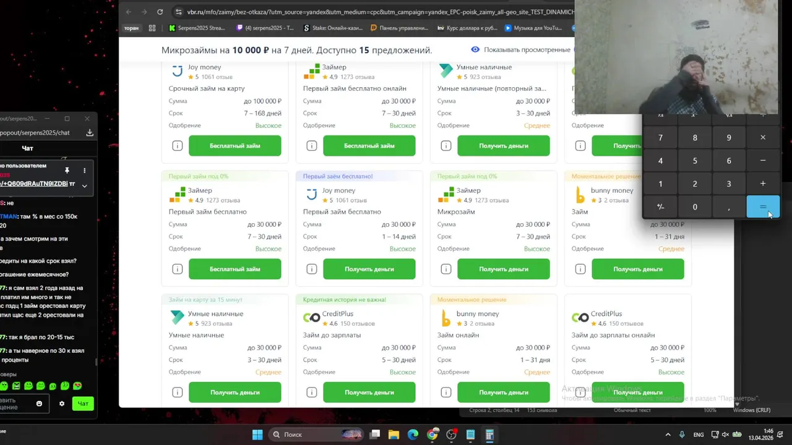
Task: Open the apps grid in bookmarks bar
Action: point(152,28)
